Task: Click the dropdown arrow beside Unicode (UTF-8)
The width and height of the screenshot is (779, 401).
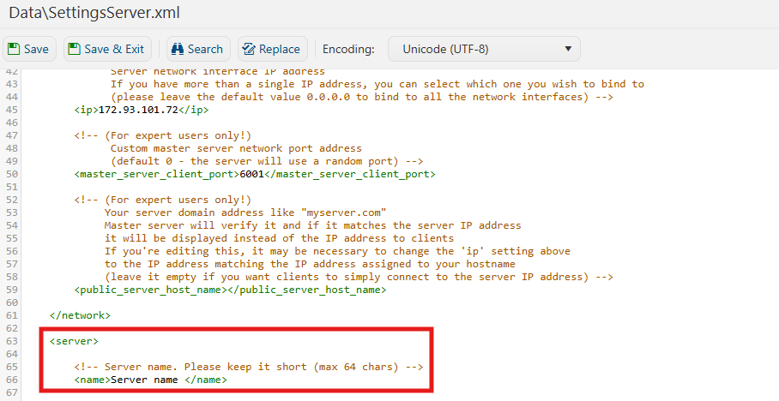Action: [567, 49]
